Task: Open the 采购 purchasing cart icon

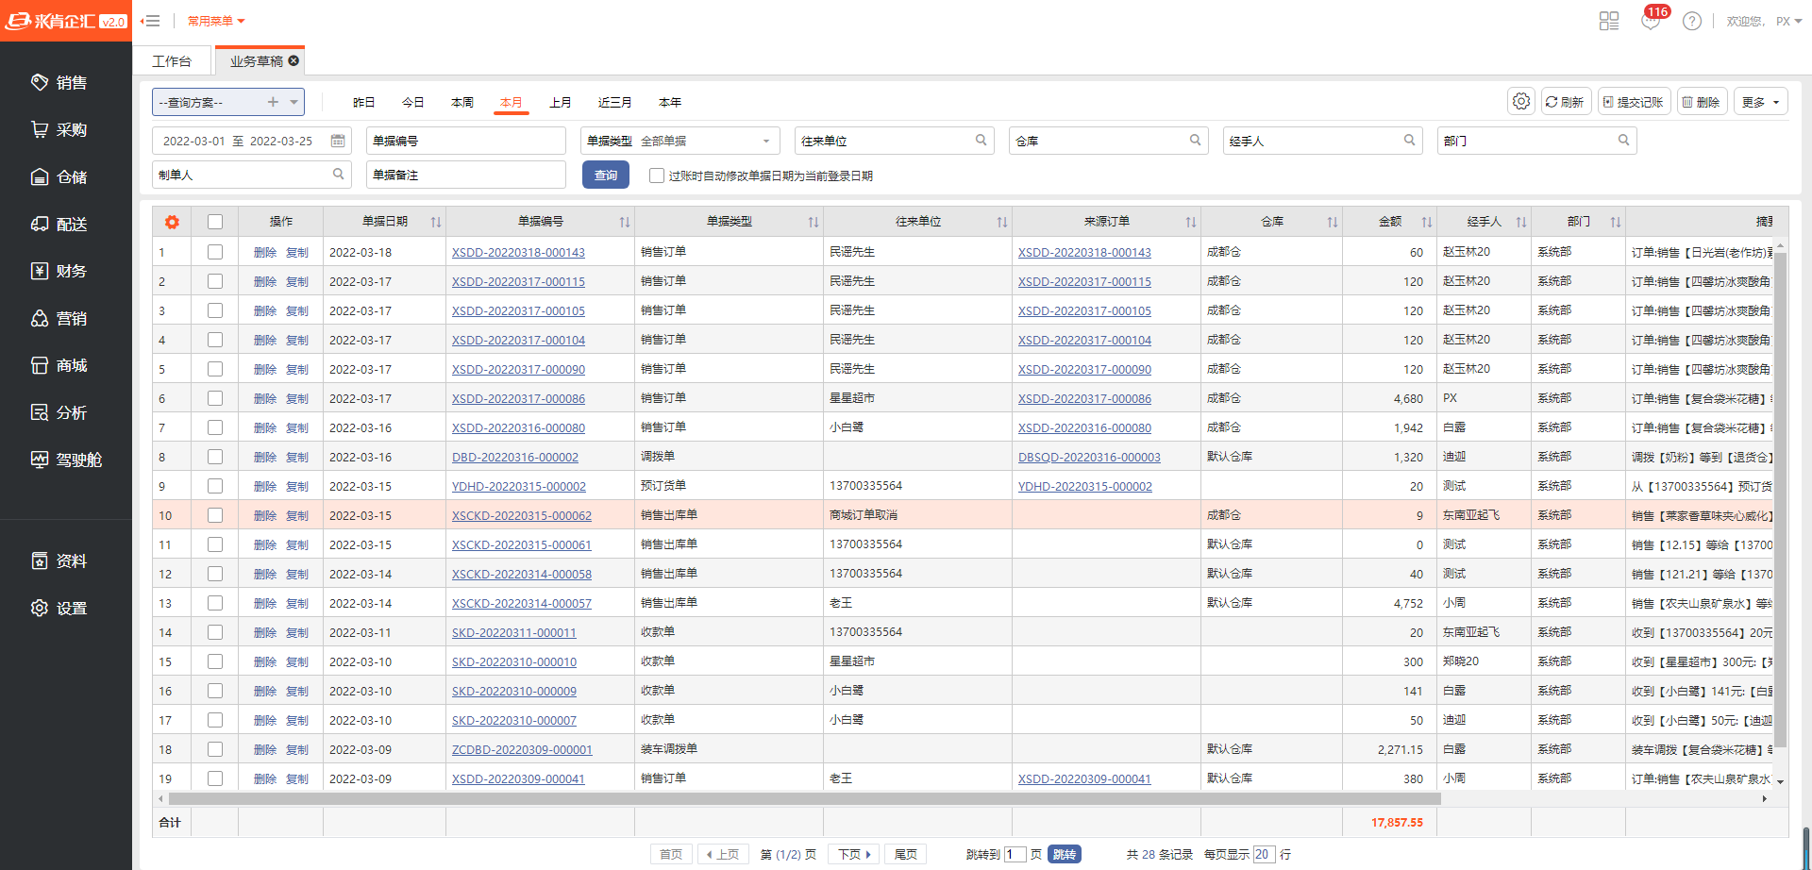Action: [x=40, y=130]
